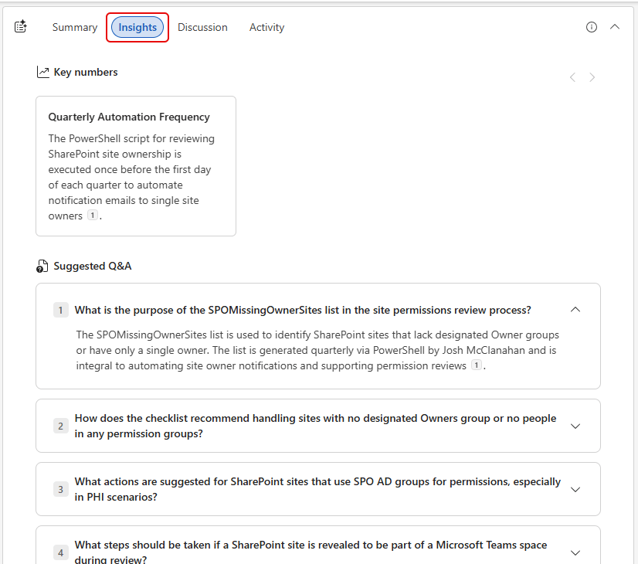Open citation 1 in Quarterly Automation card
Image resolution: width=638 pixels, height=564 pixels.
tap(92, 216)
